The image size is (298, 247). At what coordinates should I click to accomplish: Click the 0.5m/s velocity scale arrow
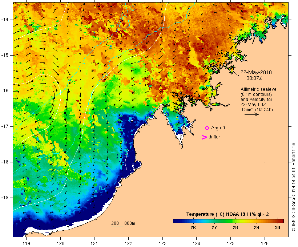pyautogui.click(x=251, y=114)
